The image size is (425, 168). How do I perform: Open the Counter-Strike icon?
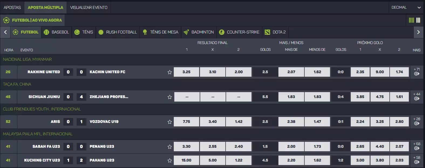(222, 32)
